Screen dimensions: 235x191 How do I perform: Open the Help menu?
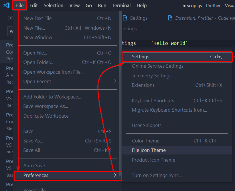141,5
